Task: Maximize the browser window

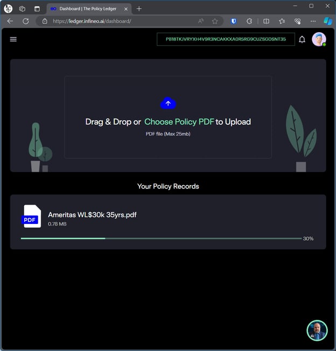Action: (x=311, y=6)
